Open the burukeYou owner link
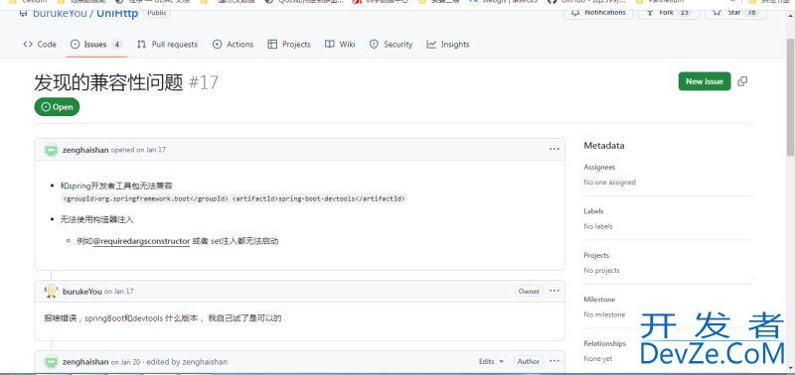795x375 pixels. (x=60, y=13)
